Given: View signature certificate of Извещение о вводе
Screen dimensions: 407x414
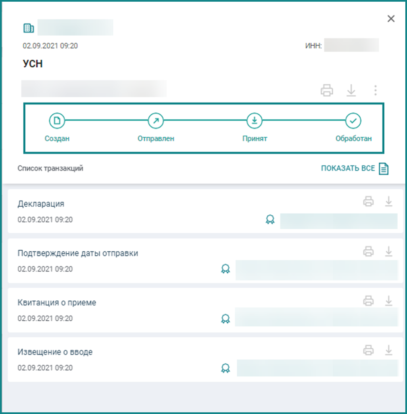Looking at the screenshot, I should pos(225,368).
